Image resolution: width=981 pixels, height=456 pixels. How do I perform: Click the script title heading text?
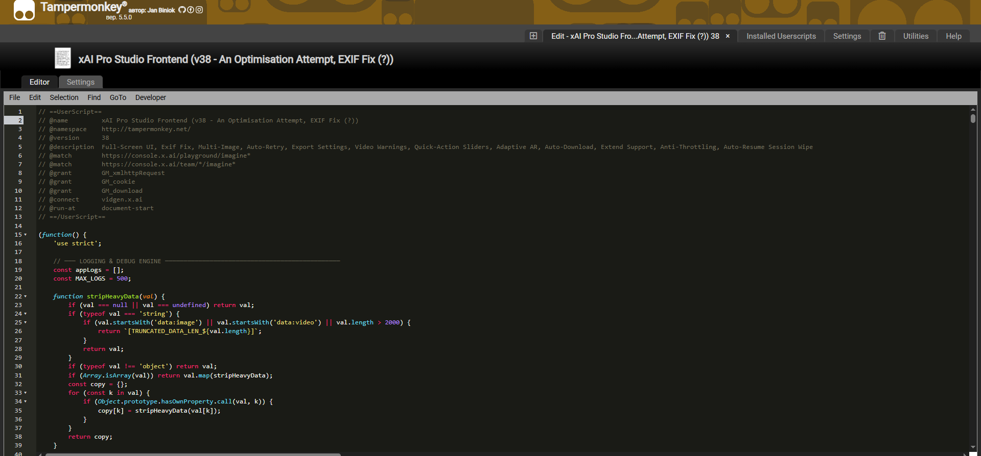pyautogui.click(x=236, y=59)
